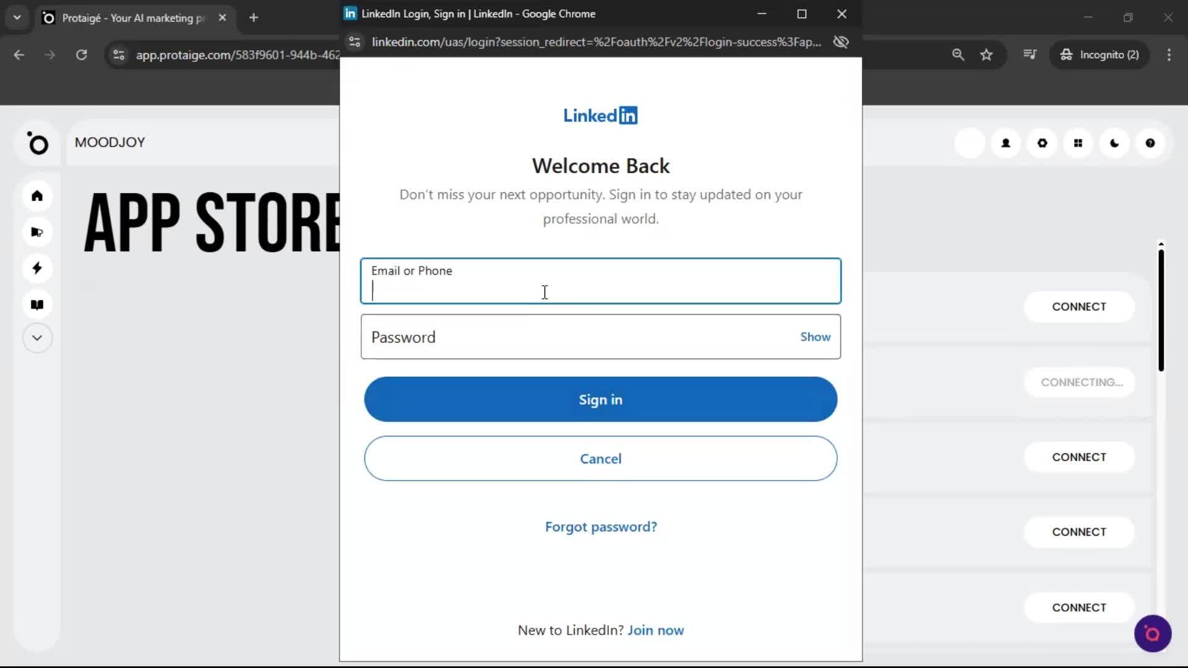The image size is (1188, 668).
Task: Open the Join now link
Action: click(x=655, y=630)
